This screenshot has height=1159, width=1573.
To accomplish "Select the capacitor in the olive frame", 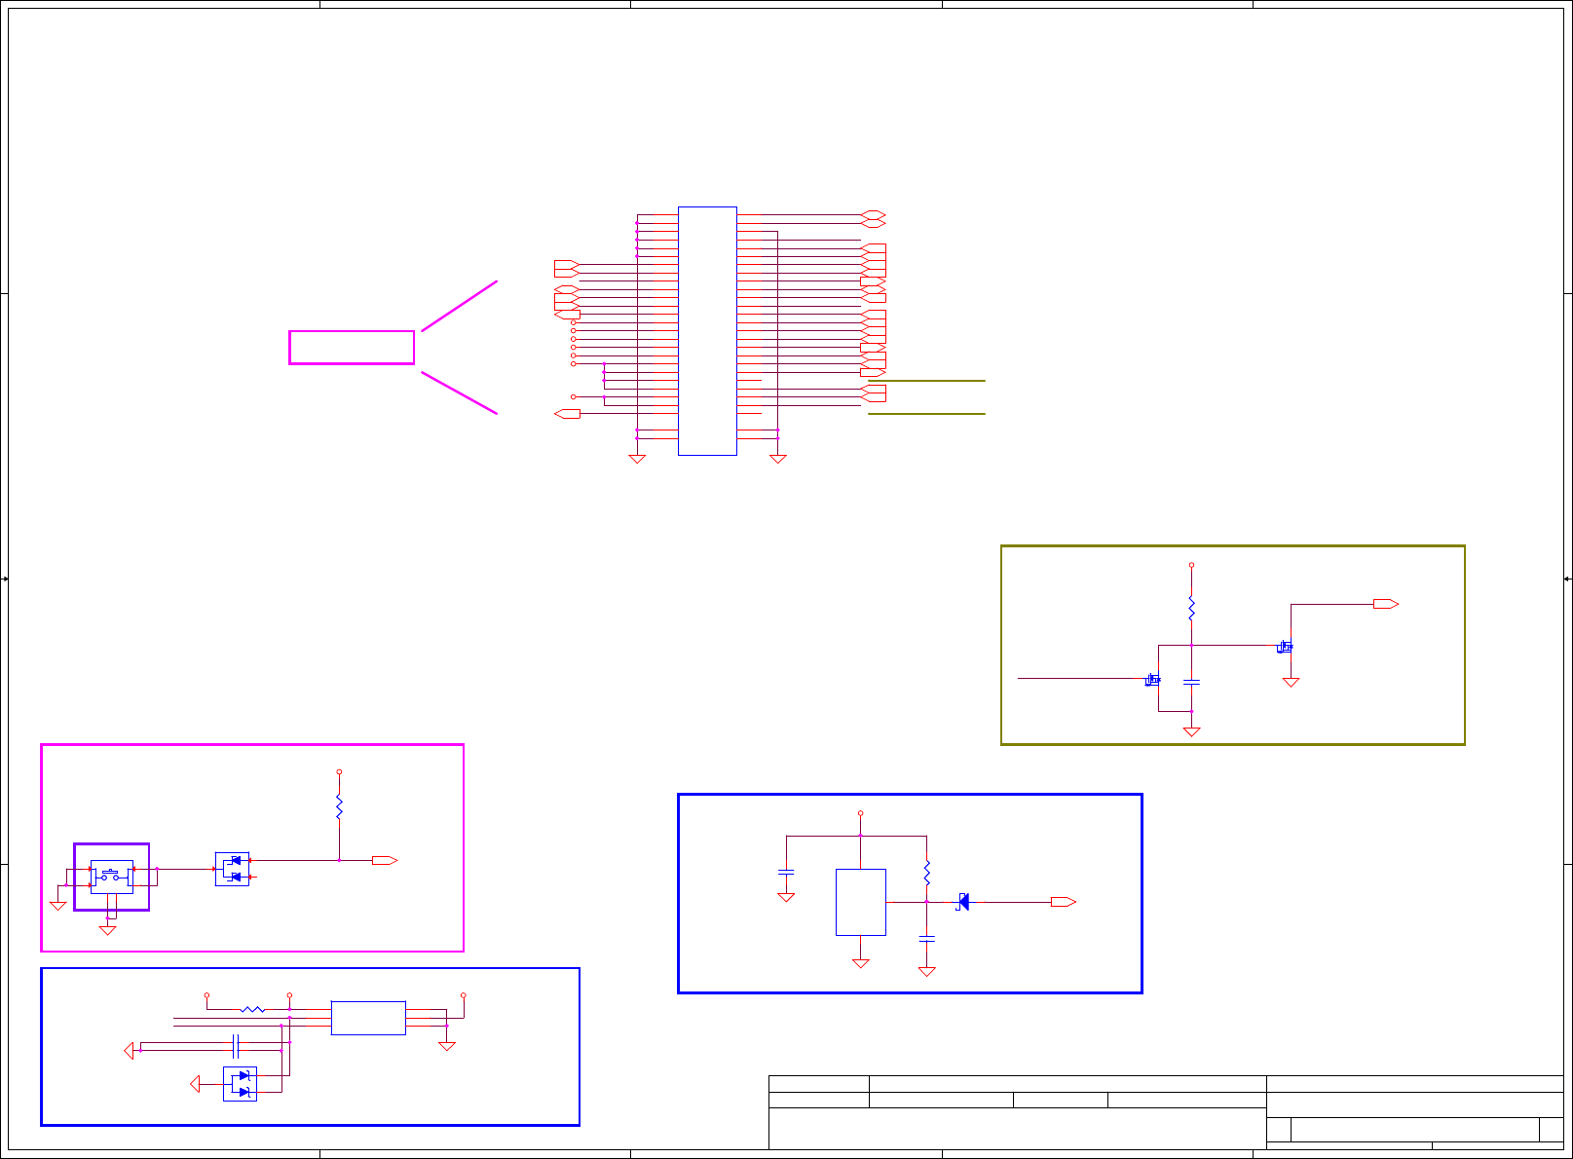I will pyautogui.click(x=1191, y=682).
